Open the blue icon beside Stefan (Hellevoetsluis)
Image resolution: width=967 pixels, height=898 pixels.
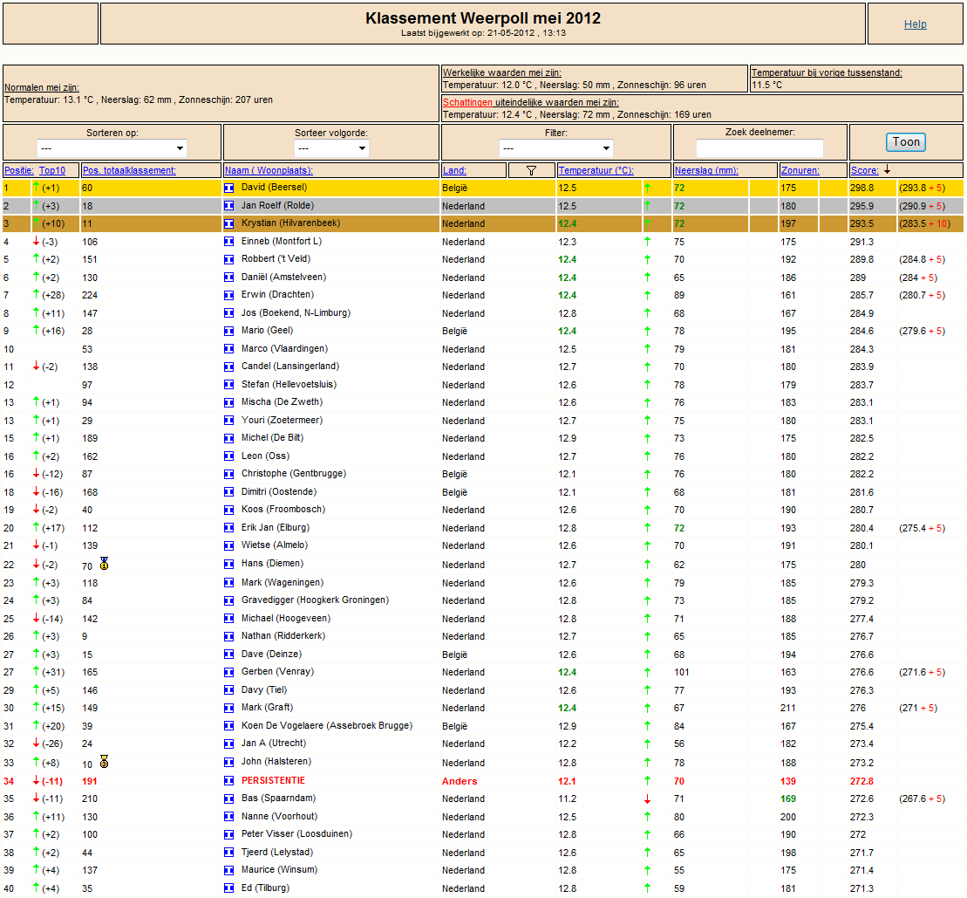[228, 385]
